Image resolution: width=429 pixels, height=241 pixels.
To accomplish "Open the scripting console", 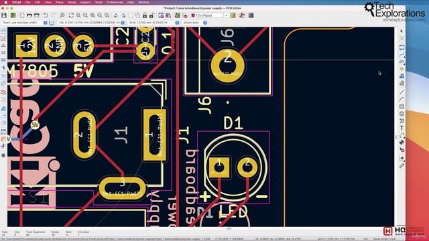I will click(251, 15).
